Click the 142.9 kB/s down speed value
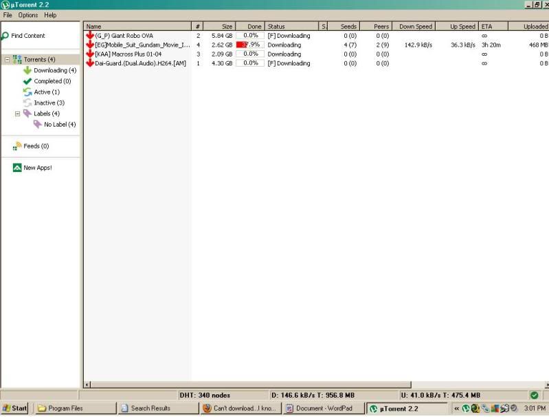This screenshot has height=417, width=549. (418, 45)
